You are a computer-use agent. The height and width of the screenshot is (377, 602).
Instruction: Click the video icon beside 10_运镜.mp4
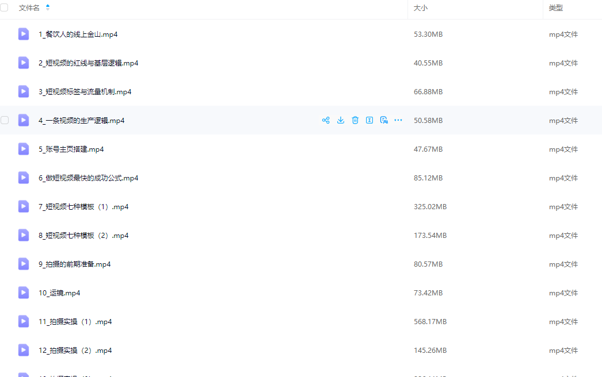(24, 293)
